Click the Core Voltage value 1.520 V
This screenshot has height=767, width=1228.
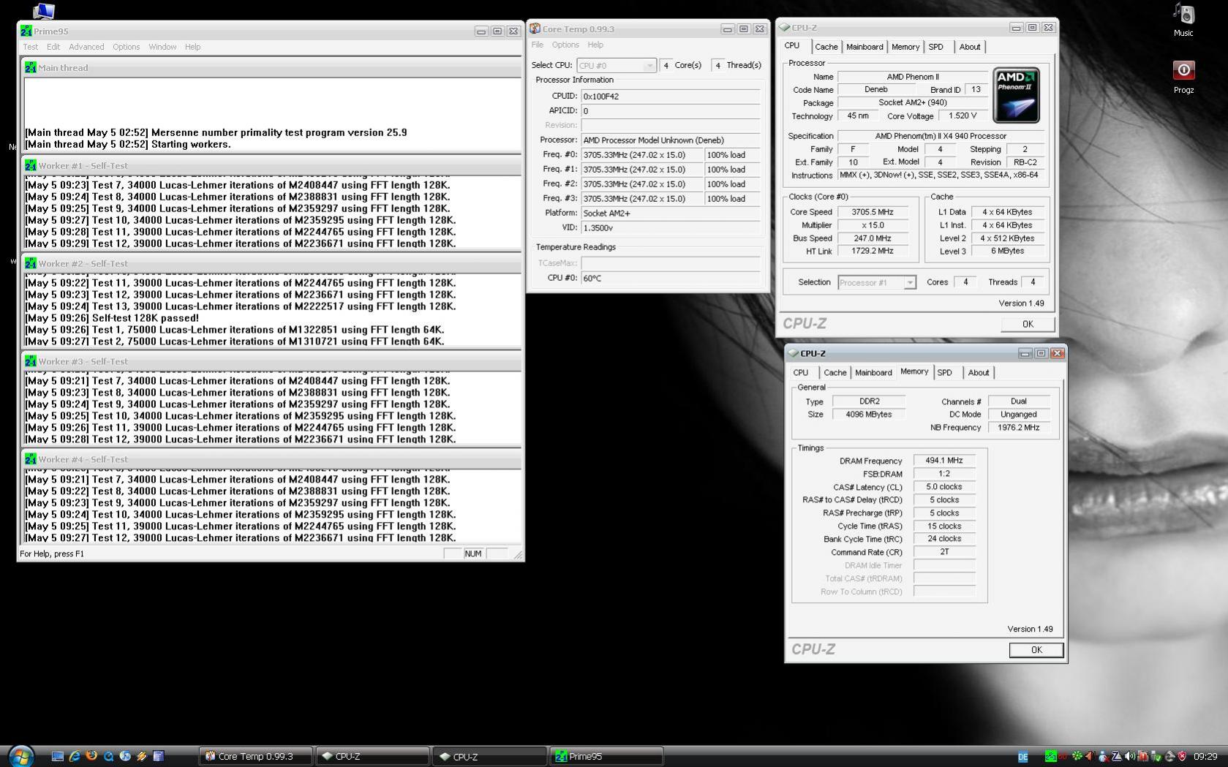pos(963,116)
